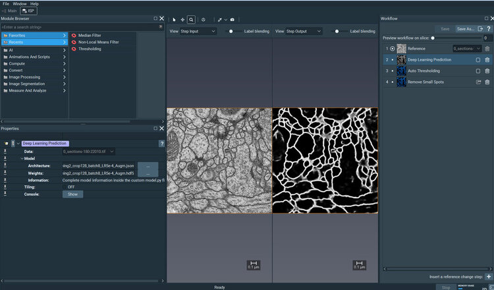Select the Reference step radio button
Viewport: 494px width, 290px height.
click(x=393, y=49)
